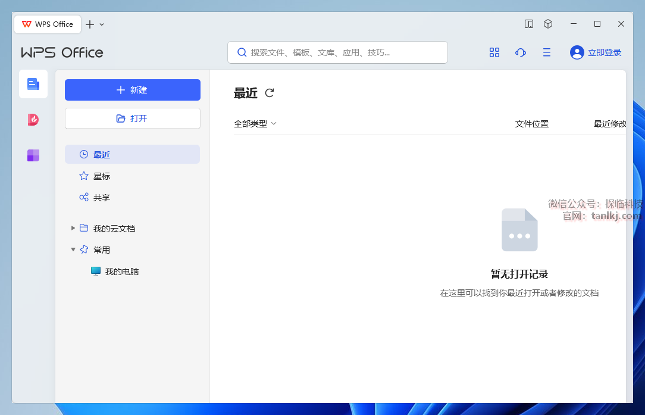Click the documents icon in left sidebar
Viewport: 645px width, 415px height.
(x=33, y=84)
